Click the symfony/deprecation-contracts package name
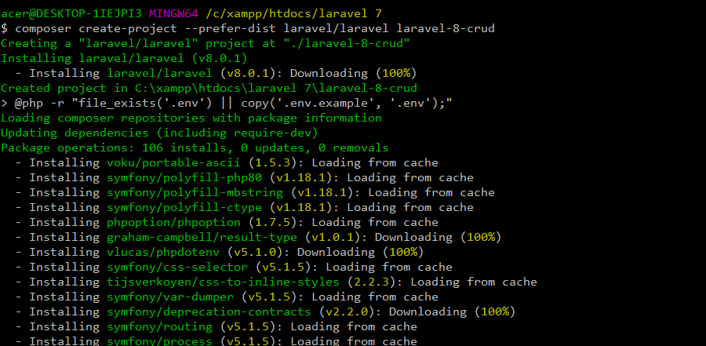The height and width of the screenshot is (346, 706). pos(209,311)
